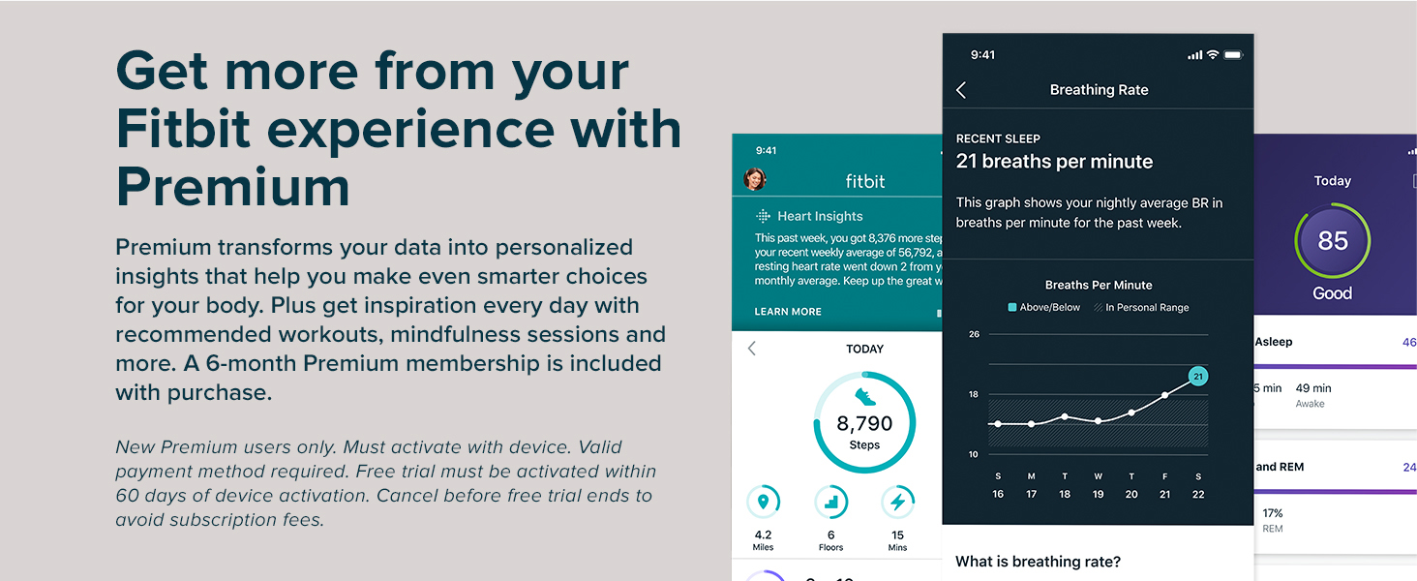Screen dimensions: 1417x581
Task: Open the LEARN MORE link
Action: (x=788, y=312)
